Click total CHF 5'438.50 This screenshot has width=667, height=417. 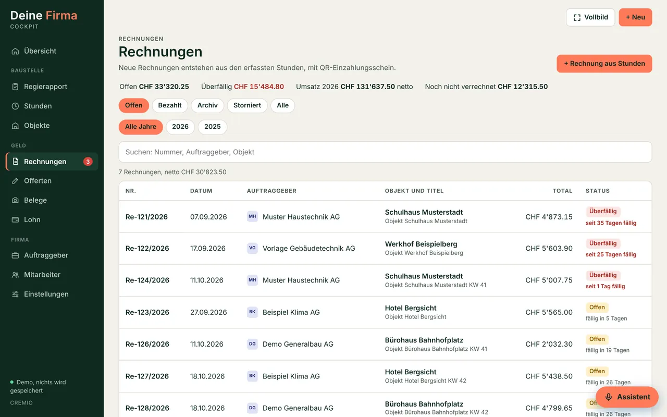pos(549,376)
